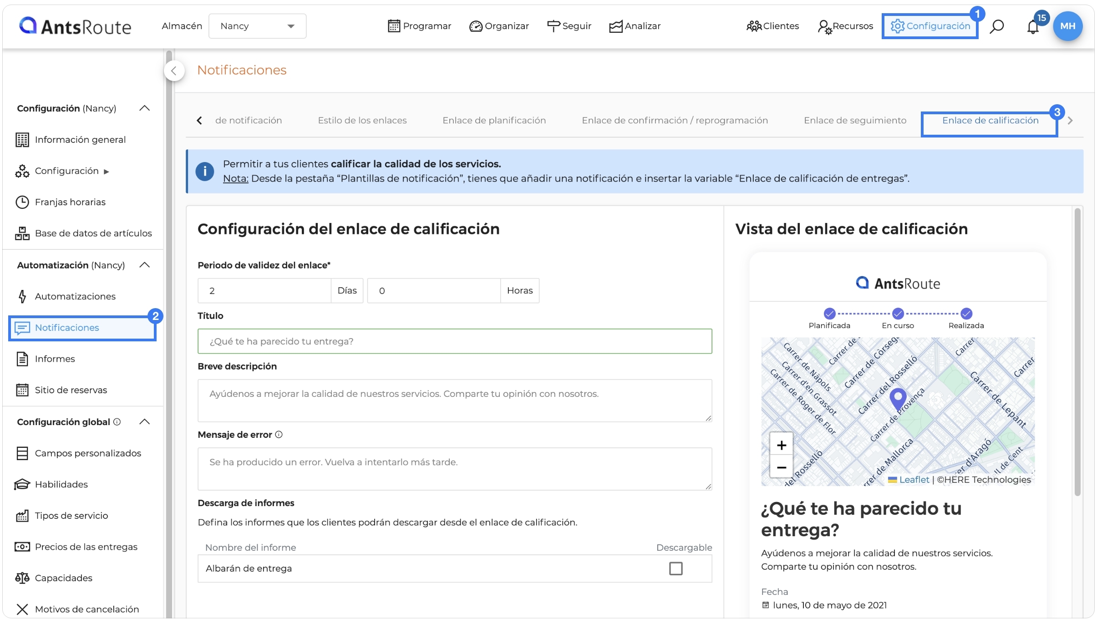Switch to Enlace de planificación tab
1097x624 pixels.
tap(494, 120)
